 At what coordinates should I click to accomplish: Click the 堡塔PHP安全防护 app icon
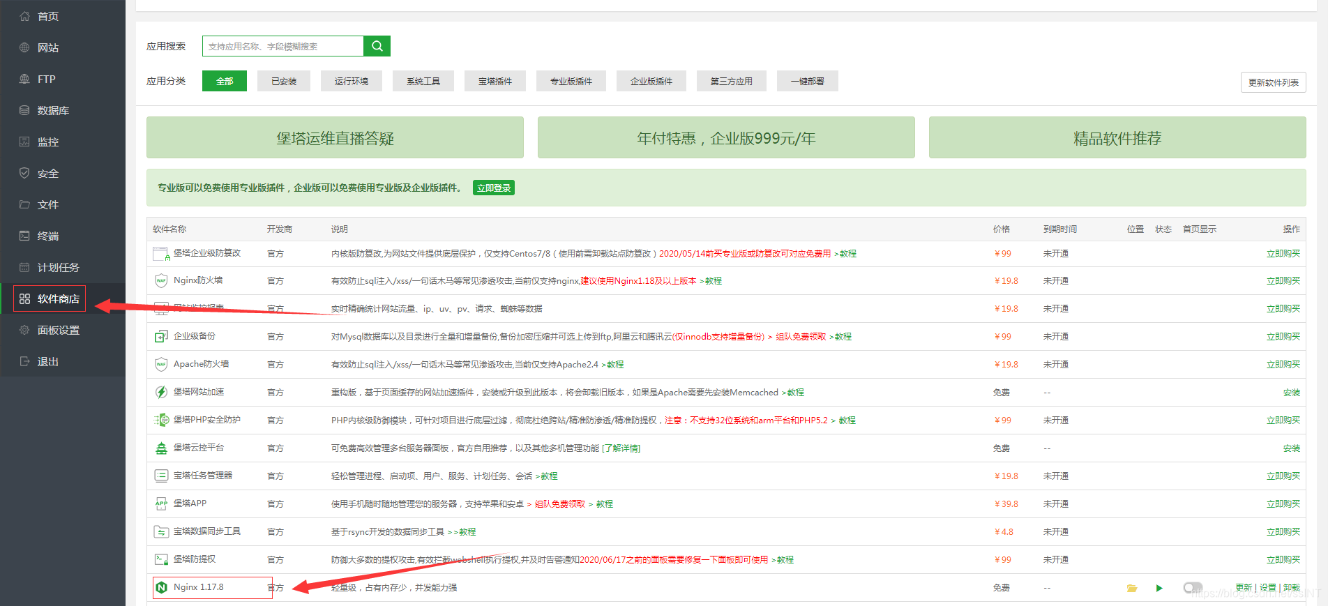[161, 420]
